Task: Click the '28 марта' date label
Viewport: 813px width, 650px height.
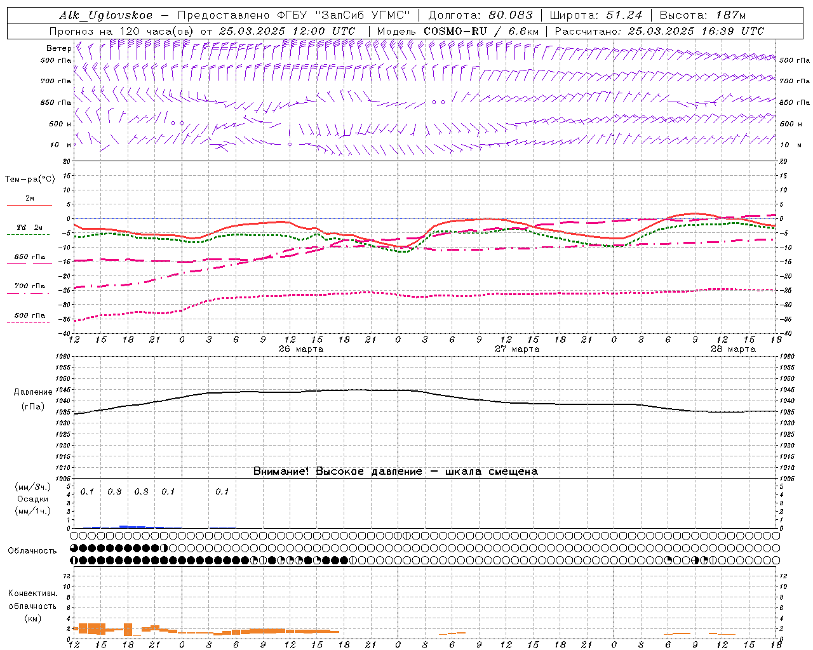Action: [733, 349]
